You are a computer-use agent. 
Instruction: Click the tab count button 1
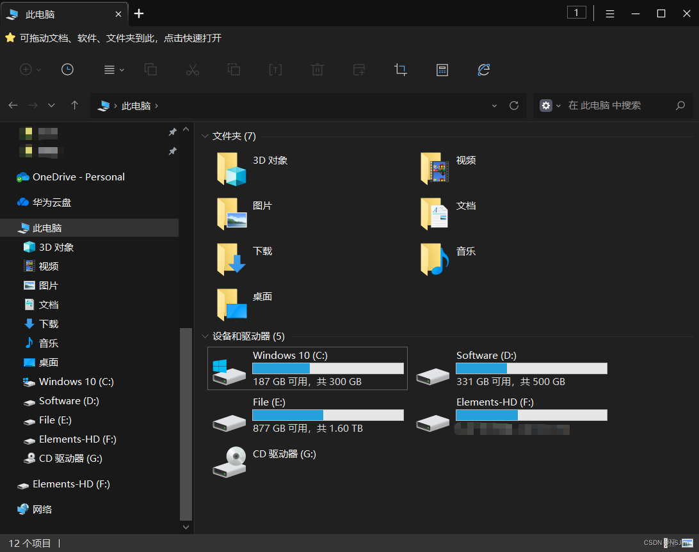click(576, 13)
